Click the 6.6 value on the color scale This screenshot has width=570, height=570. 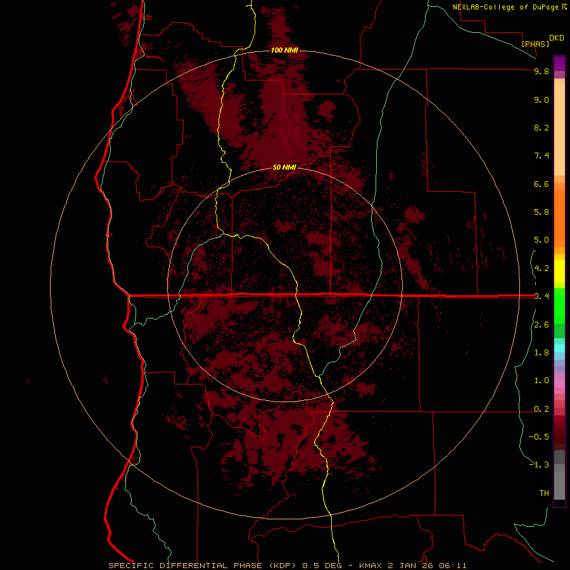[x=541, y=184]
